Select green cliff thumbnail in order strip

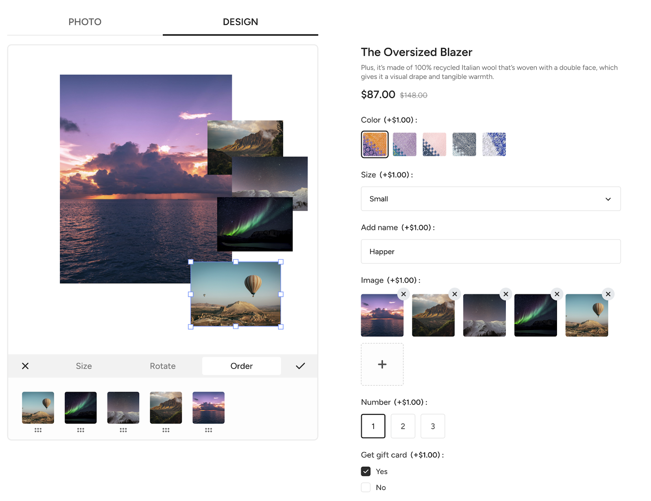tap(166, 407)
